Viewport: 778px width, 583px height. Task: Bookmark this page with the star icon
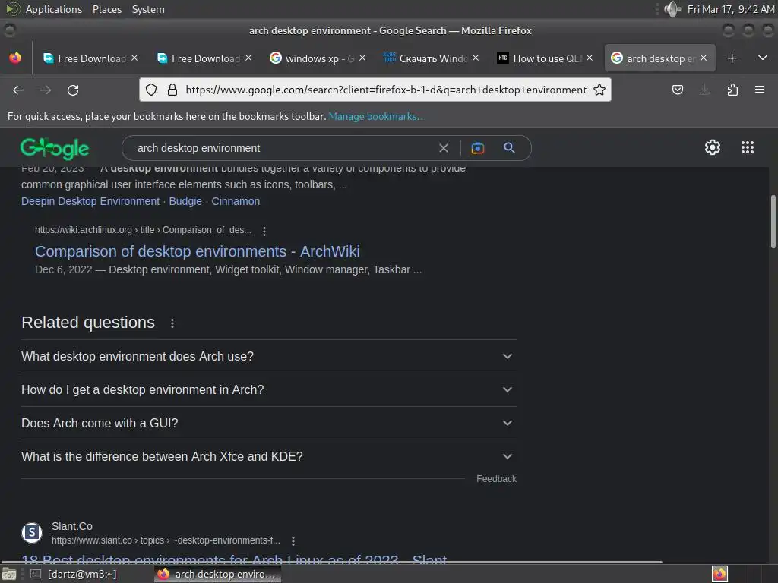tap(599, 90)
